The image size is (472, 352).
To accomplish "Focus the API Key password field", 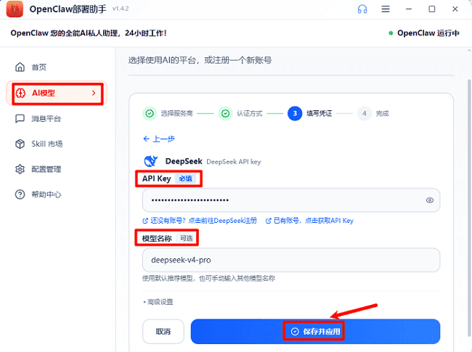I will pyautogui.click(x=291, y=200).
